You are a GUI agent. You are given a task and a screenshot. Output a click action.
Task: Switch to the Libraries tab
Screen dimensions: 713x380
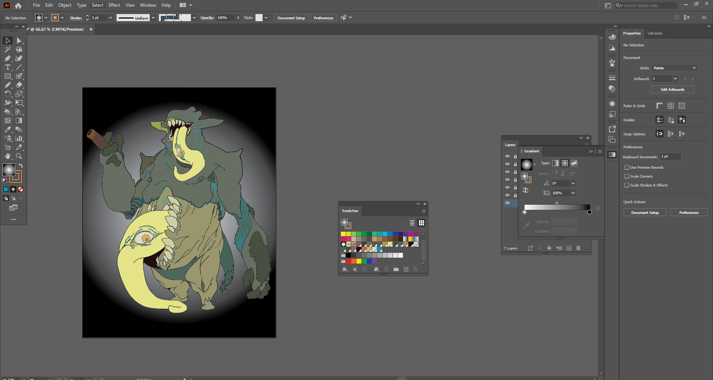click(x=655, y=33)
